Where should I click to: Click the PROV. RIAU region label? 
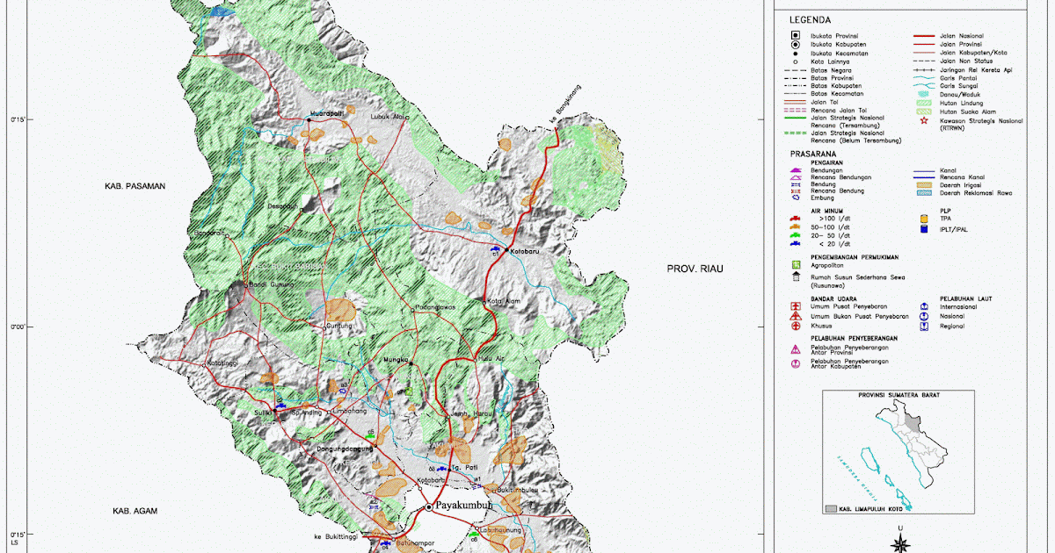coord(695,269)
